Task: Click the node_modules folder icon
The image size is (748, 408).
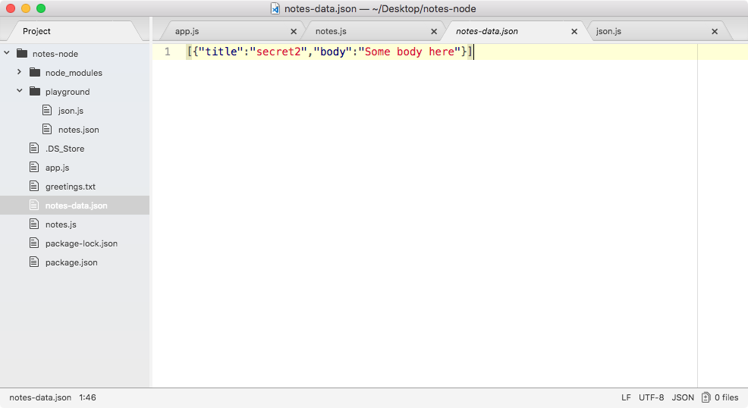Action: pyautogui.click(x=35, y=73)
